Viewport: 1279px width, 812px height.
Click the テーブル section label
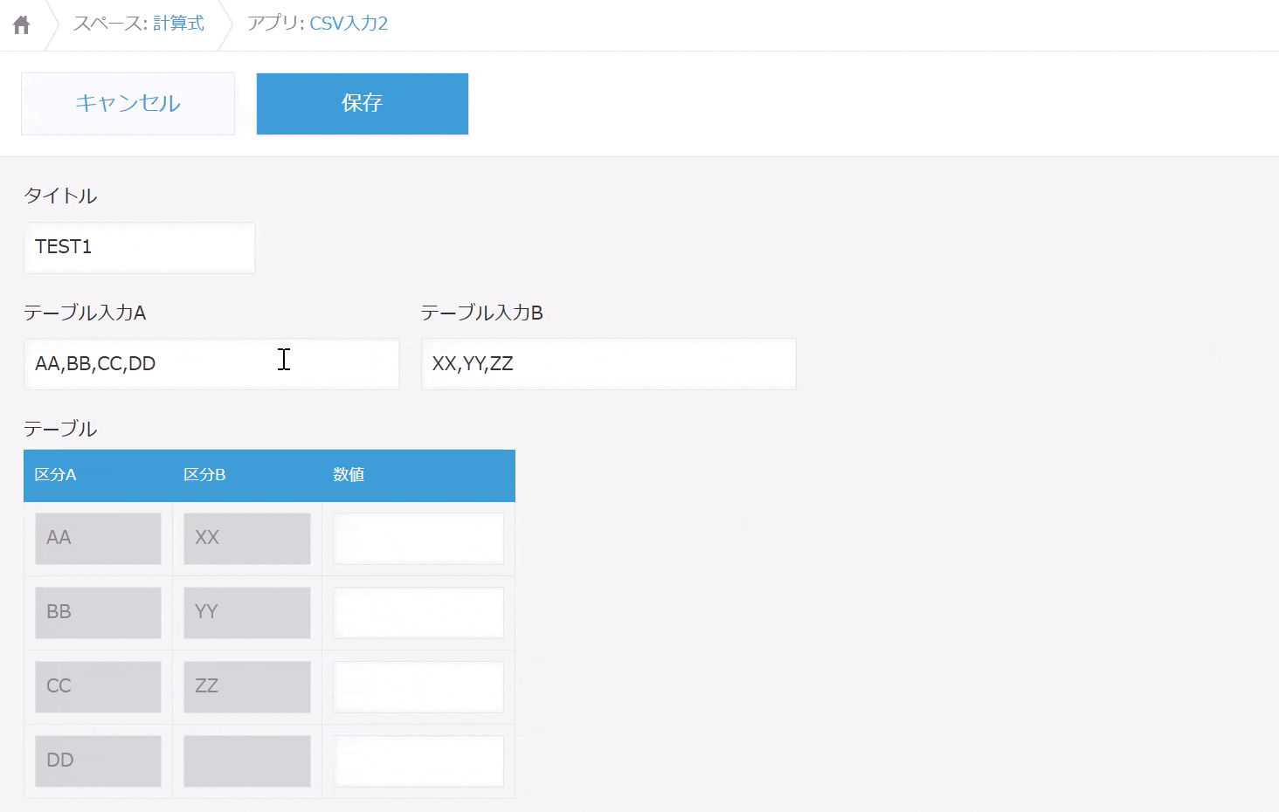60,429
